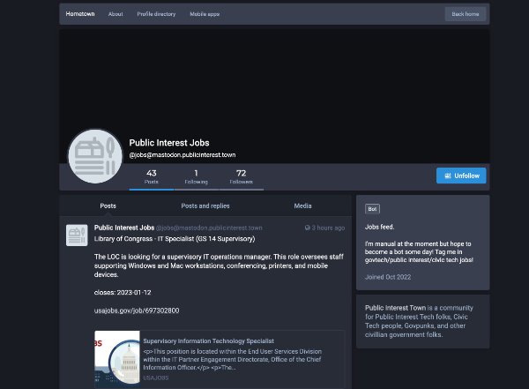This screenshot has height=389, width=529.
Task: View the 43 Posts count tab
Action: (152, 177)
